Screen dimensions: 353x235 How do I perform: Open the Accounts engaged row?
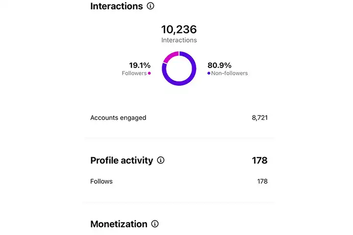pyautogui.click(x=119, y=117)
